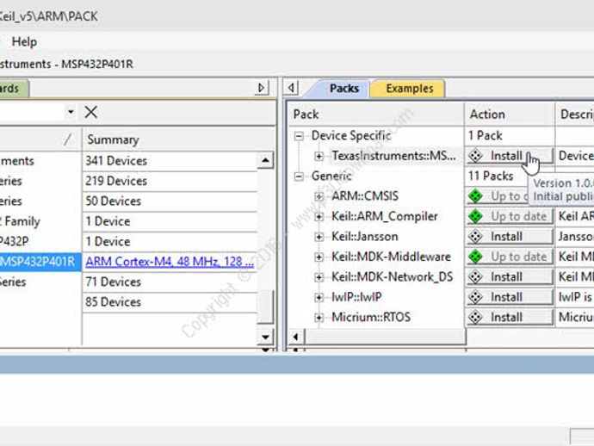Select the 50 Devices summary cell
This screenshot has height=446, width=594.
170,201
